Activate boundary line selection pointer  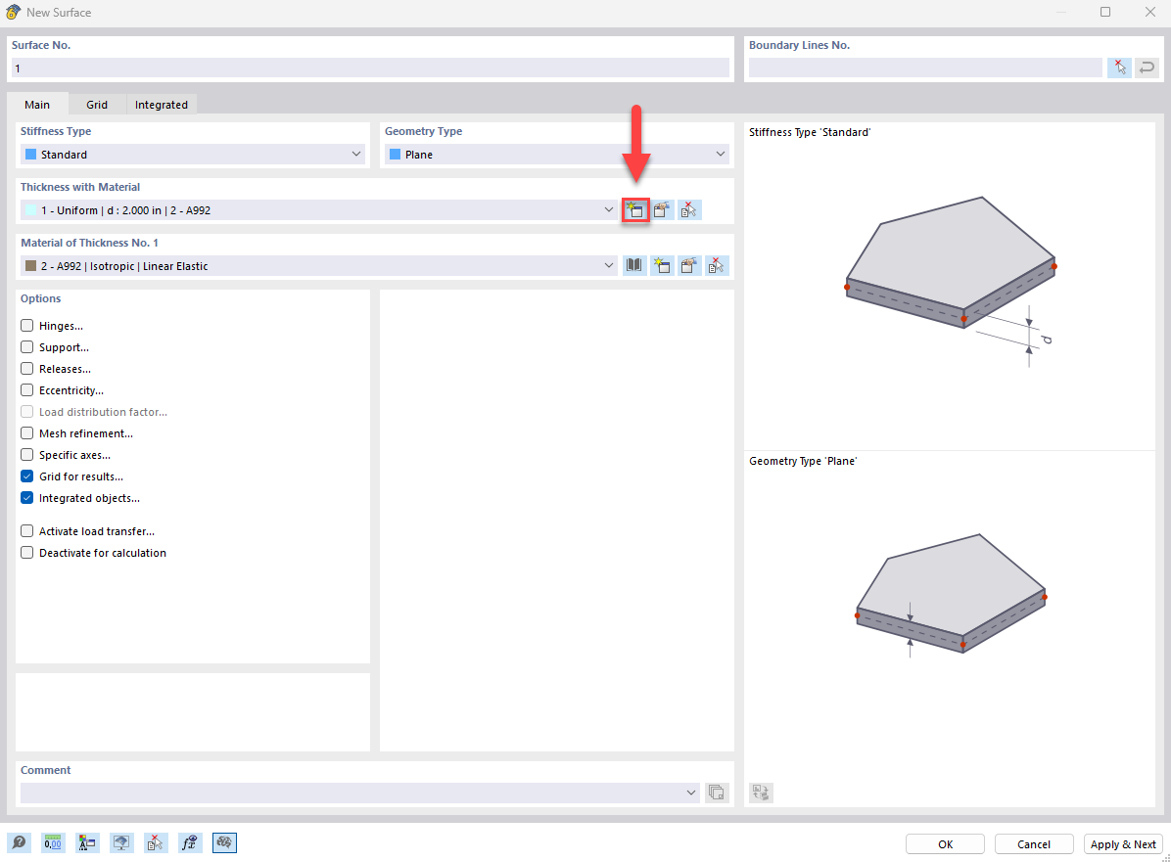click(1119, 67)
